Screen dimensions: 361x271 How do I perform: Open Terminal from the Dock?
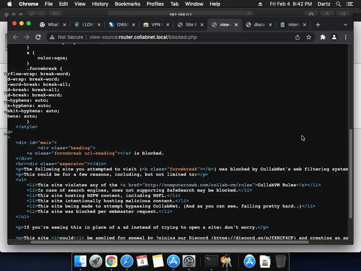pos(212,261)
